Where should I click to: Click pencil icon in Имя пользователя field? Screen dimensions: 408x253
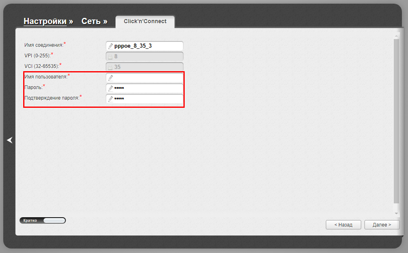coord(111,78)
